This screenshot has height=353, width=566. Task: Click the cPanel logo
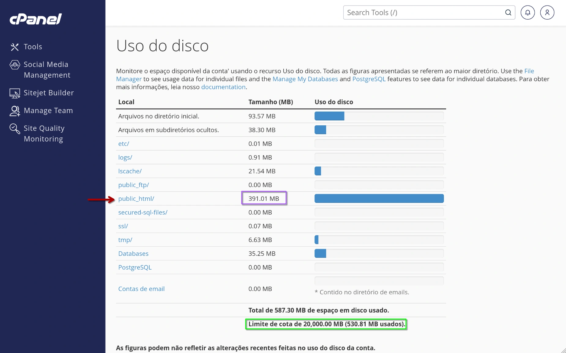[35, 18]
